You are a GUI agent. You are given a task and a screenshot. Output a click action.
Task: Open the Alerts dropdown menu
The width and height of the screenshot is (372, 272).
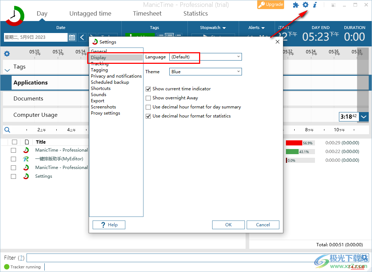(x=256, y=28)
